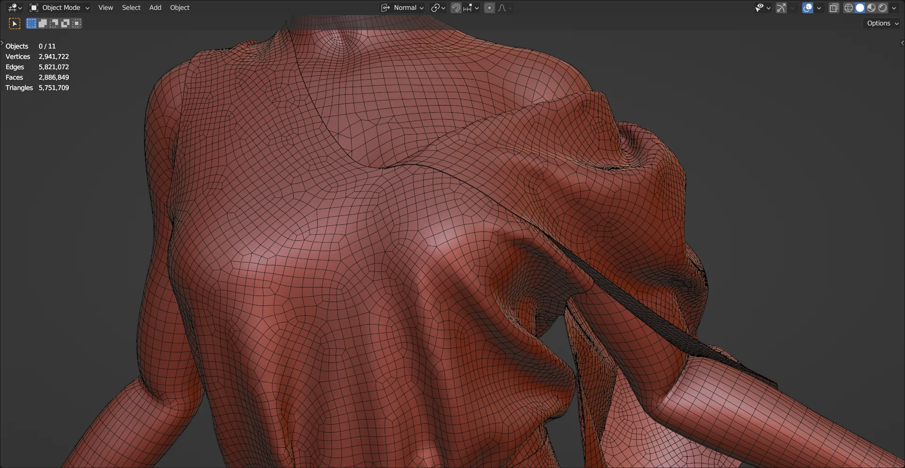This screenshot has height=468, width=905.
Task: Click the Objects count 0 / 11
Action: [x=47, y=46]
